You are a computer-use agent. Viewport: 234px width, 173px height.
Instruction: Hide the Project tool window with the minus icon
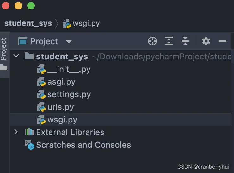click(x=223, y=41)
